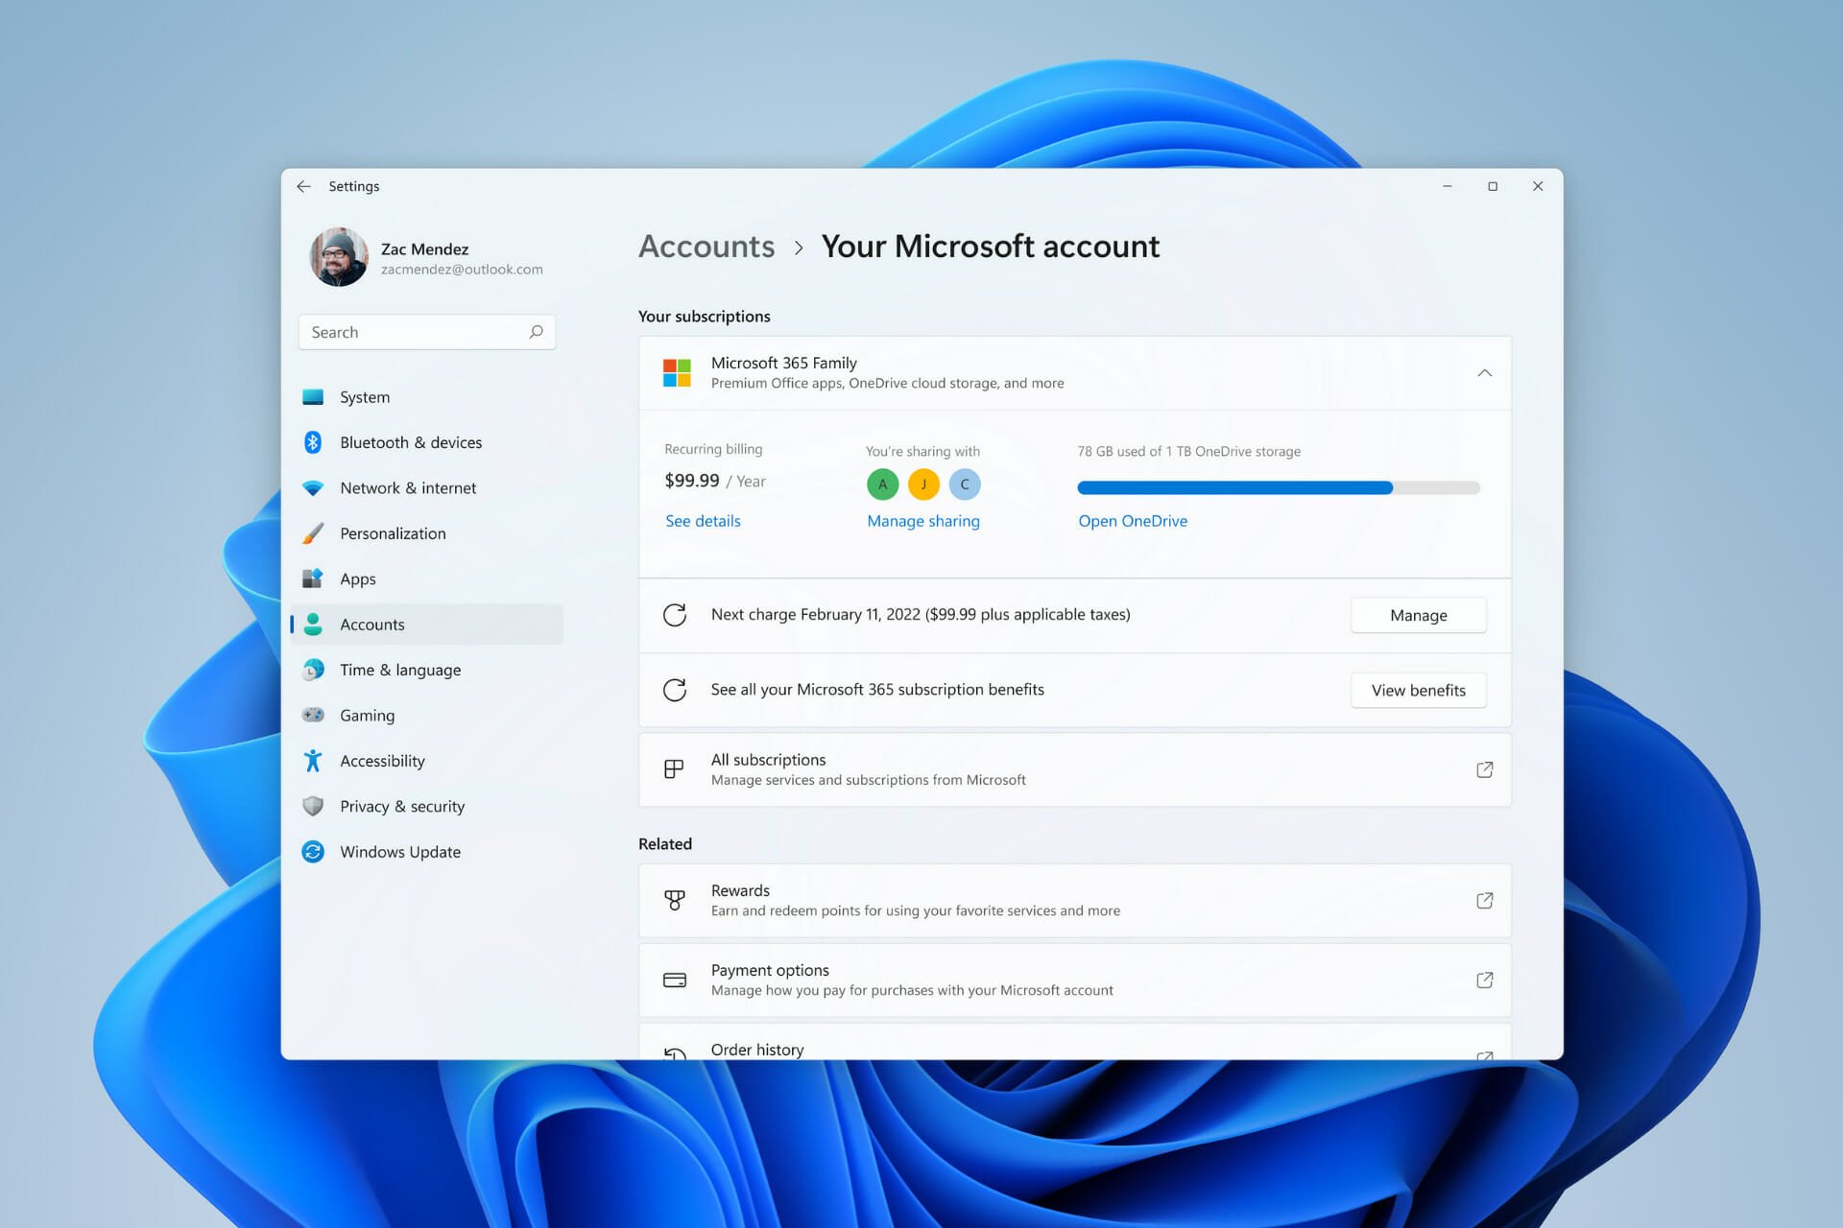Click the Personalization settings icon
This screenshot has height=1228, width=1843.
pos(314,531)
